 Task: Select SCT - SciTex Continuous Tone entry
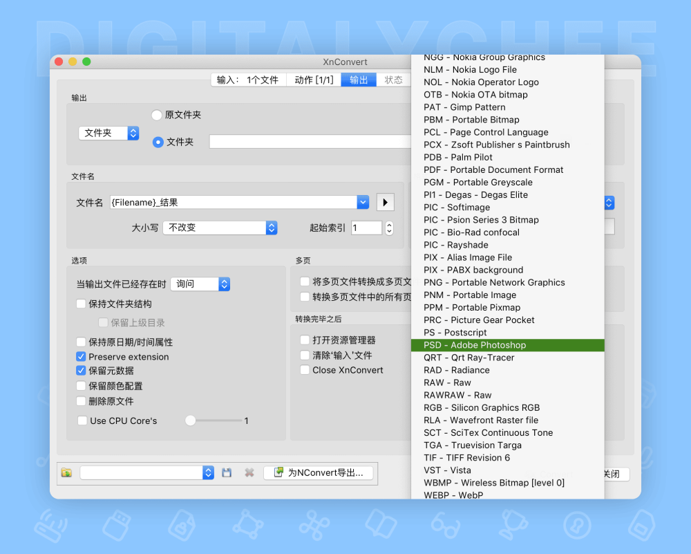508,433
